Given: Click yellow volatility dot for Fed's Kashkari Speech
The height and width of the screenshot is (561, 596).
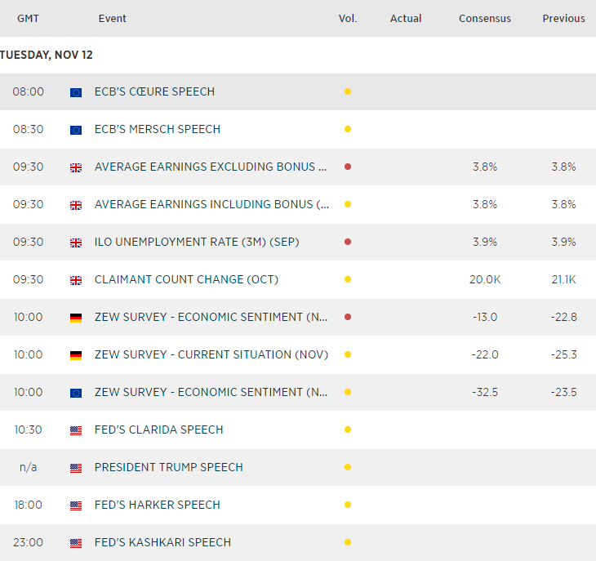Looking at the screenshot, I should [x=348, y=542].
